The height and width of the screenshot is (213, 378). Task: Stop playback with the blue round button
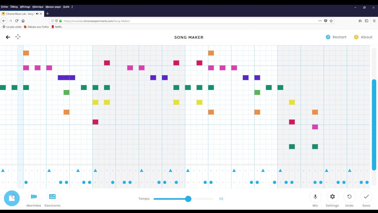(12, 198)
